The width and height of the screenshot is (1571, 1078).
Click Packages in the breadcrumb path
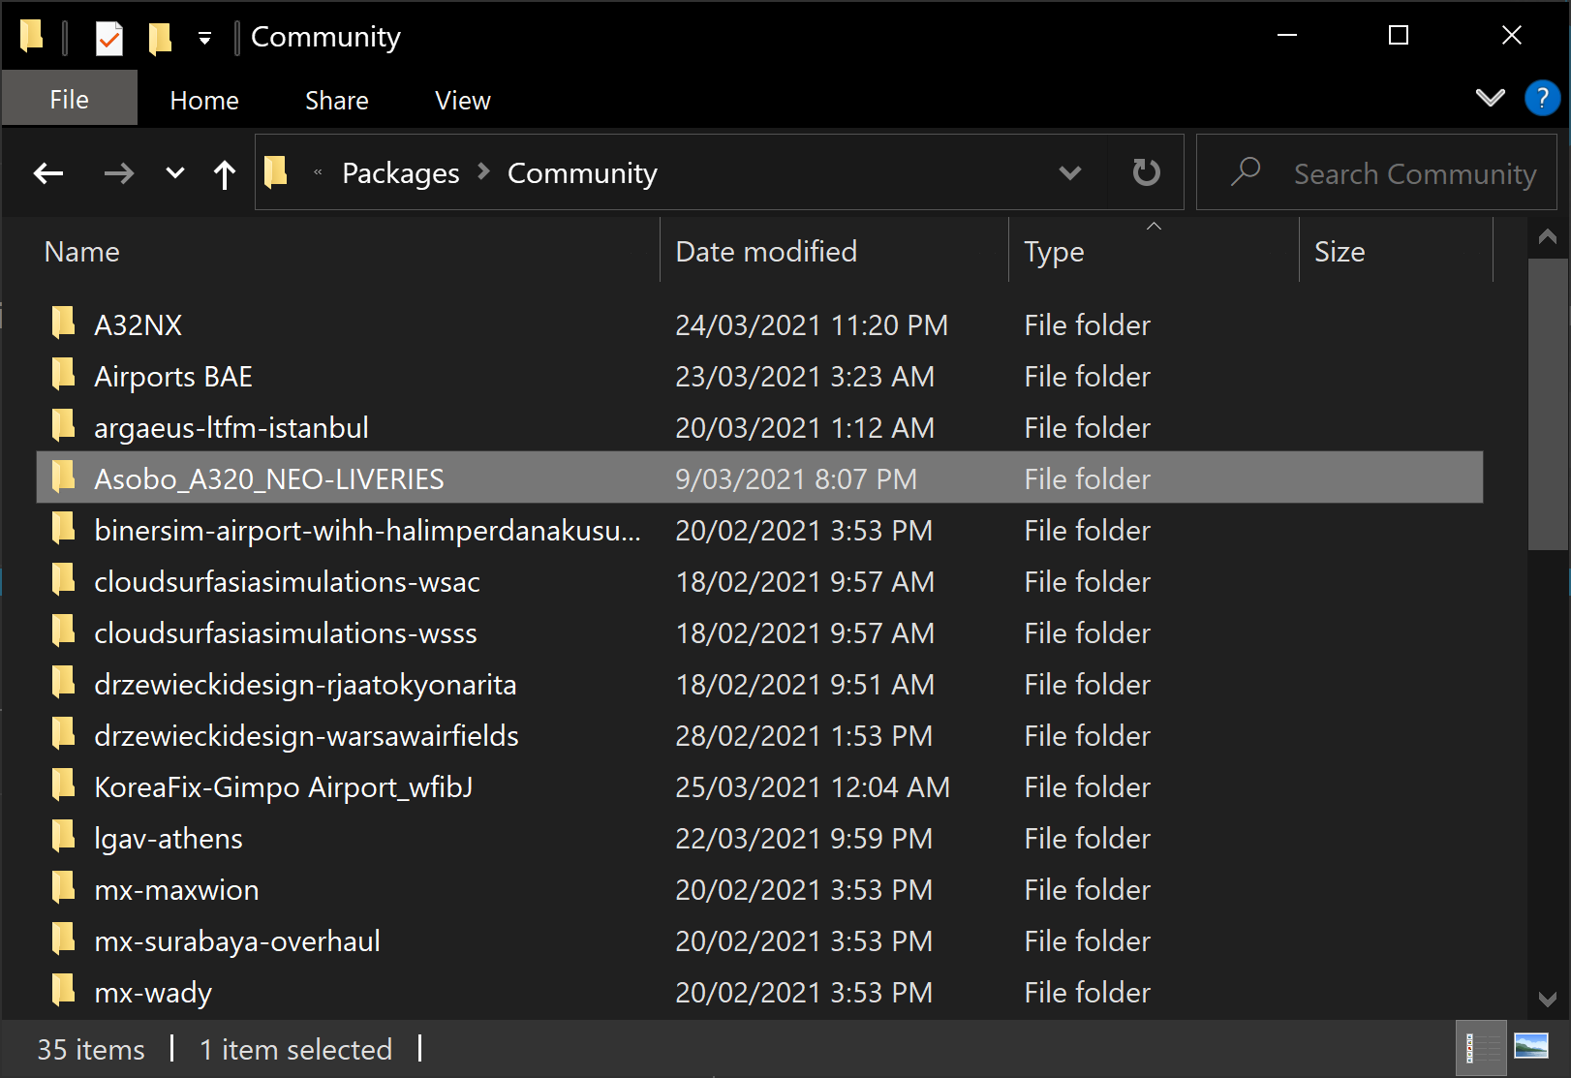tap(400, 173)
